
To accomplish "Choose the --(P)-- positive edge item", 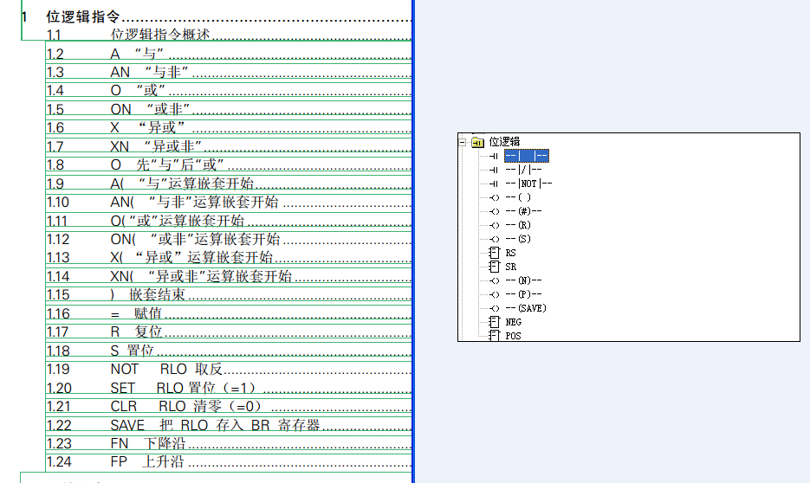I will (523, 294).
